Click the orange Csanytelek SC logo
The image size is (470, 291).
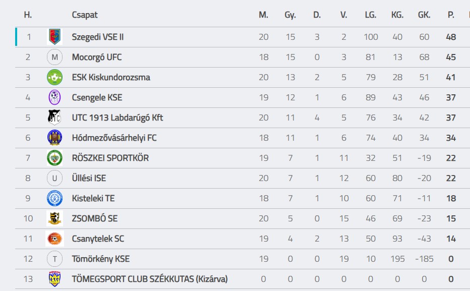click(54, 239)
